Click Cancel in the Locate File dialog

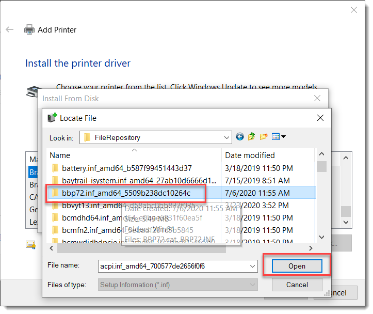(297, 285)
